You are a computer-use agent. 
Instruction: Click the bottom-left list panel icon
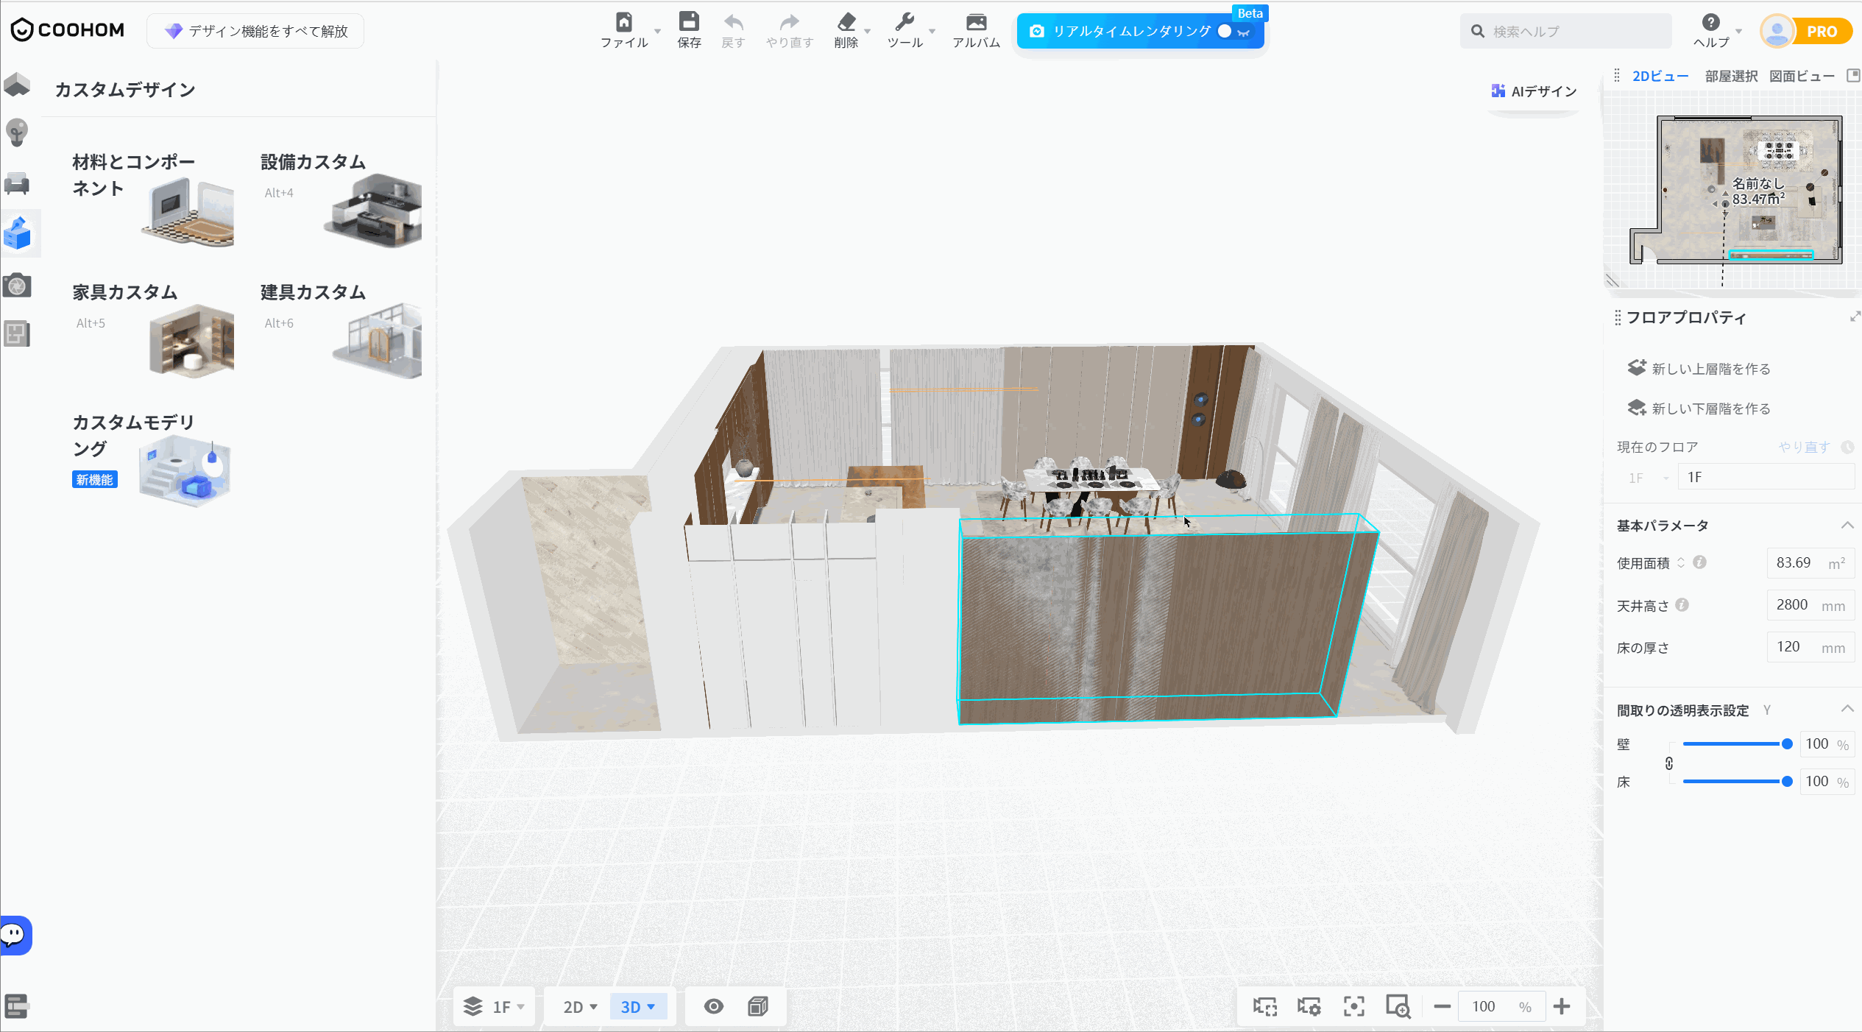(16, 1006)
